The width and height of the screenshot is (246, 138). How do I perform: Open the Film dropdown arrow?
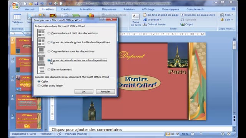pyautogui.click(x=232, y=15)
